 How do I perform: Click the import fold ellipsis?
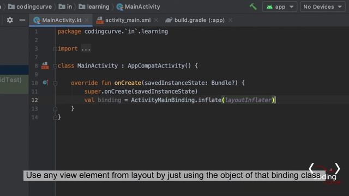pos(86,48)
